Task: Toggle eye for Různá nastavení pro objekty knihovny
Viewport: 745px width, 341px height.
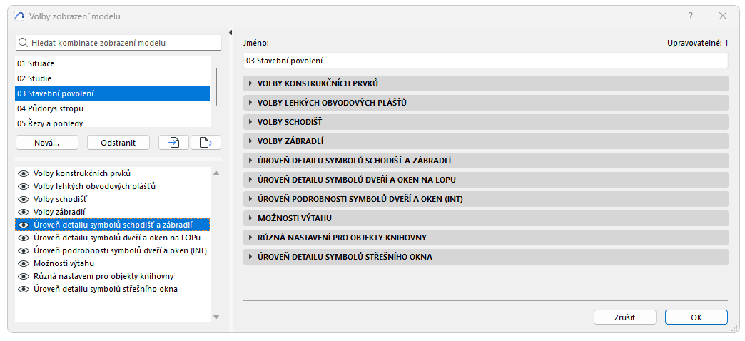Action: 24,276
